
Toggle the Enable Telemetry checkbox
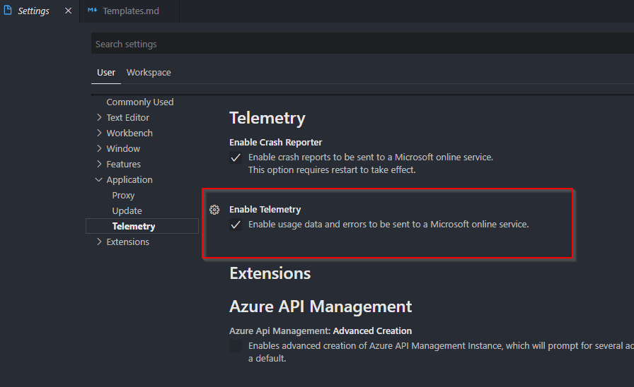click(236, 225)
